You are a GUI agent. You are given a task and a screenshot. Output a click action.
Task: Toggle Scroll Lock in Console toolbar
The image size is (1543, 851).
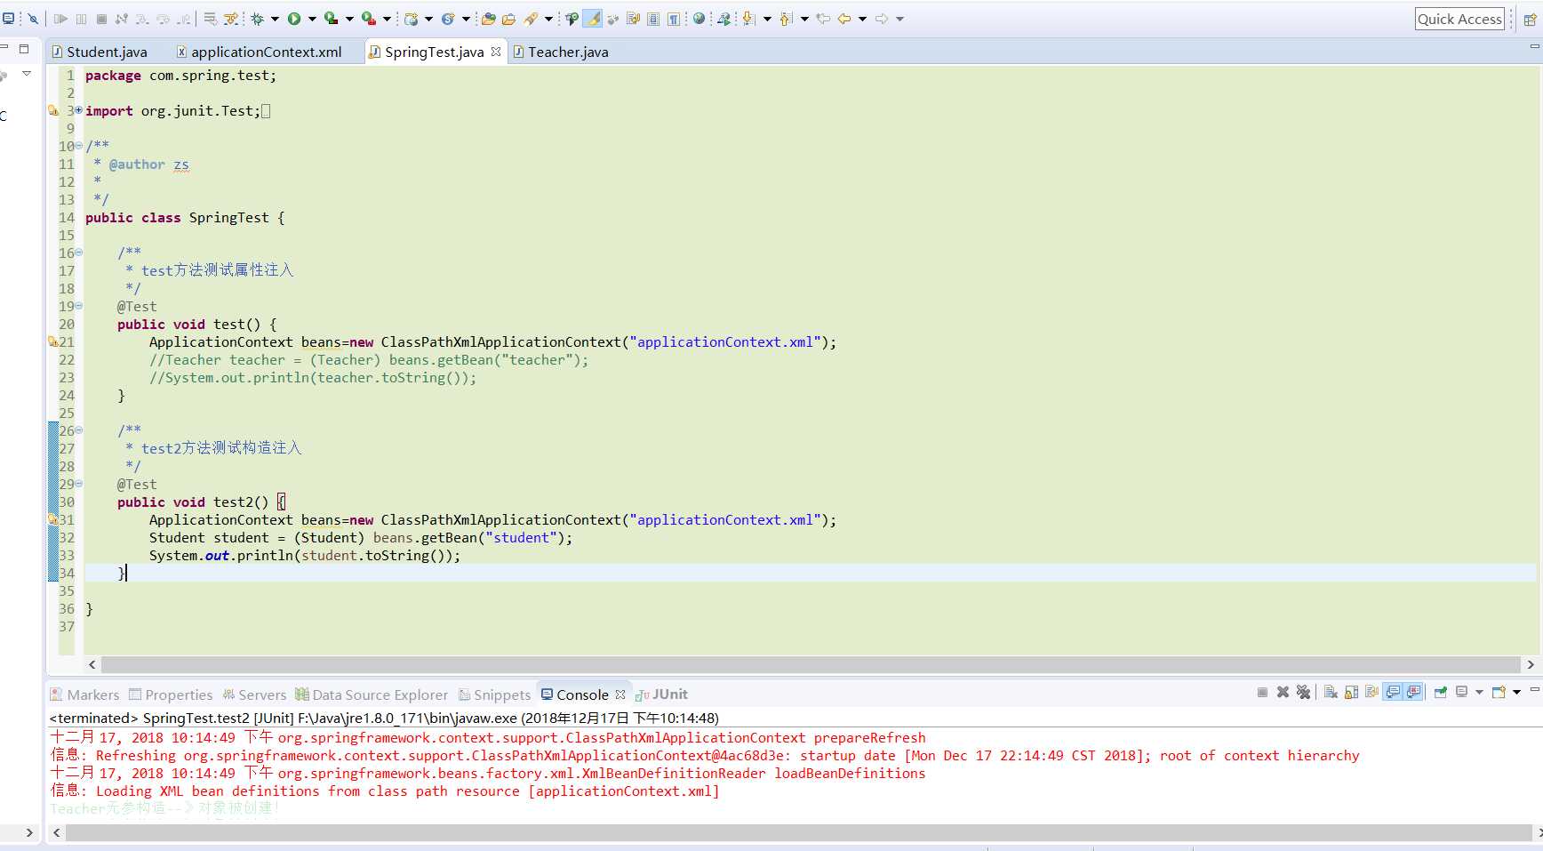pos(1351,692)
